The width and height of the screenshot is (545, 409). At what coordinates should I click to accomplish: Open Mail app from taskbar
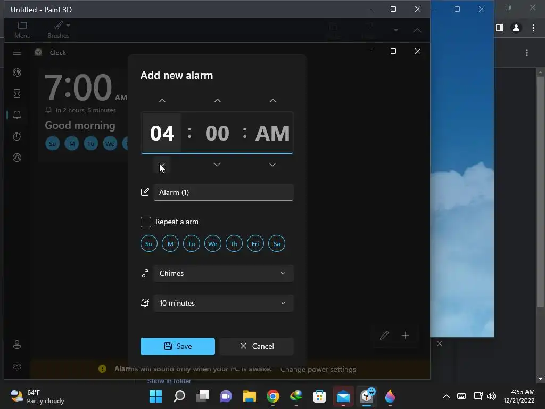point(343,396)
